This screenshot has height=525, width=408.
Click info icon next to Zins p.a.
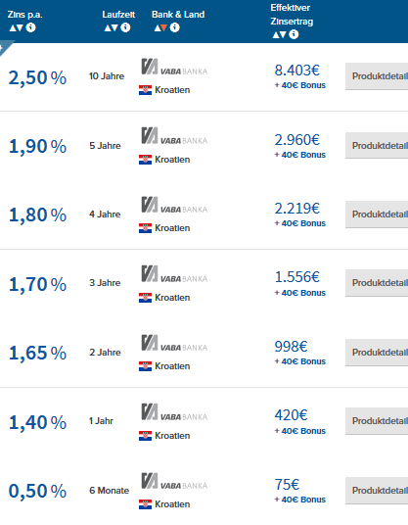(30, 27)
